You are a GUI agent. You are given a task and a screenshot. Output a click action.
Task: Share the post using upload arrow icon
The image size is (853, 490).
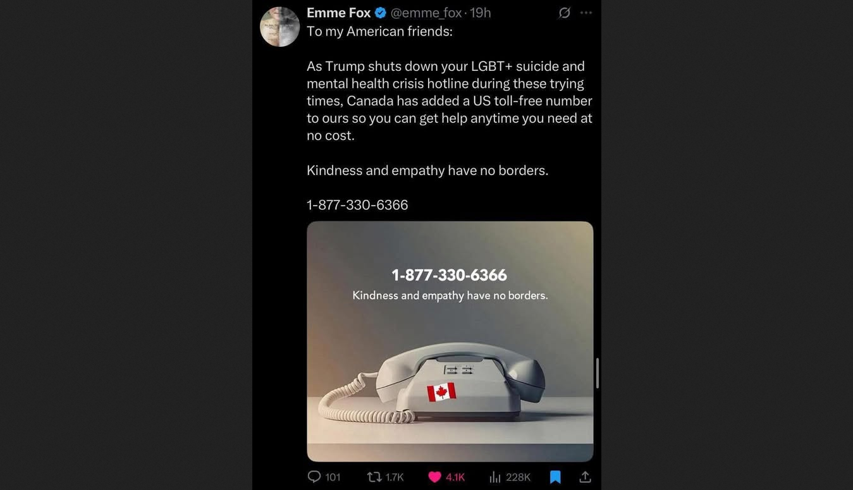(585, 477)
